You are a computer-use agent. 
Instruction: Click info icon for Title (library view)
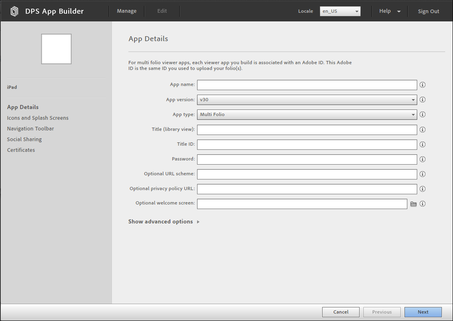click(422, 130)
